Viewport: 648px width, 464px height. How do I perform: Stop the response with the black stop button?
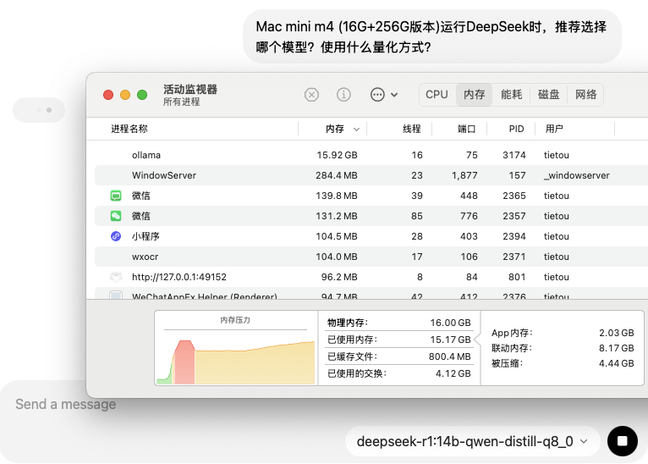622,441
